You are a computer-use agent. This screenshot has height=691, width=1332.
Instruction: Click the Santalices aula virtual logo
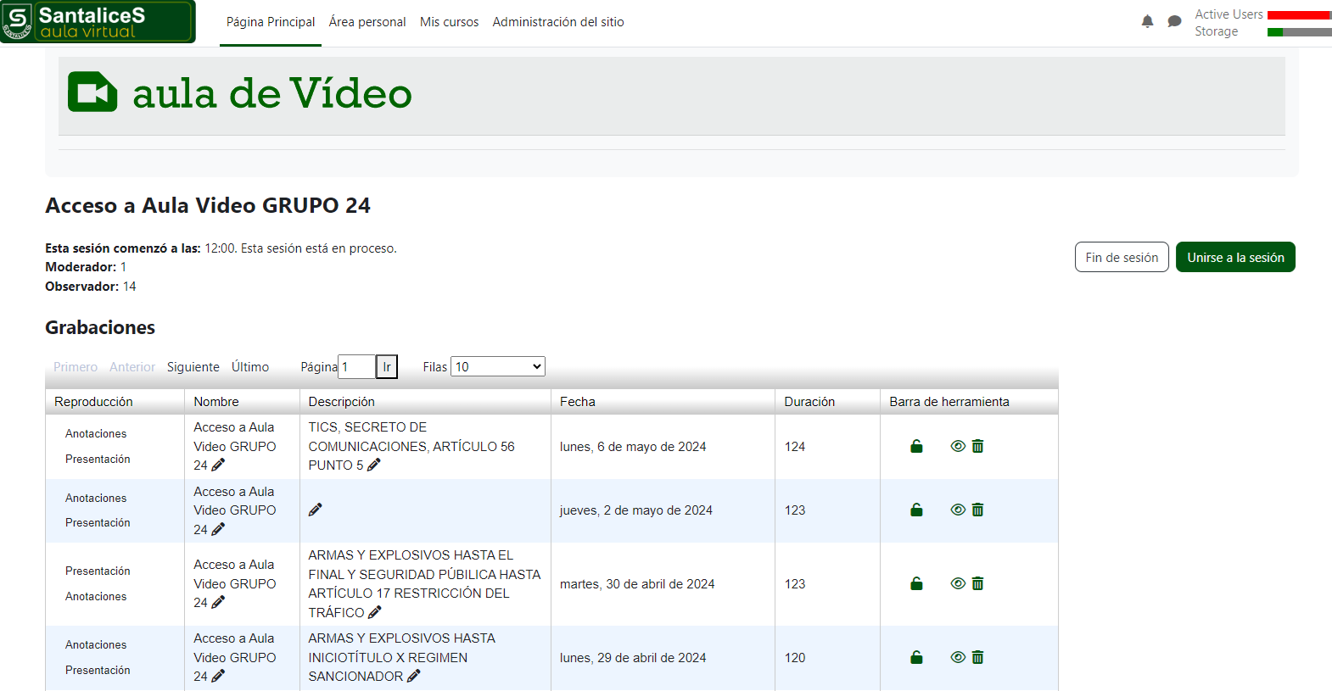click(98, 22)
